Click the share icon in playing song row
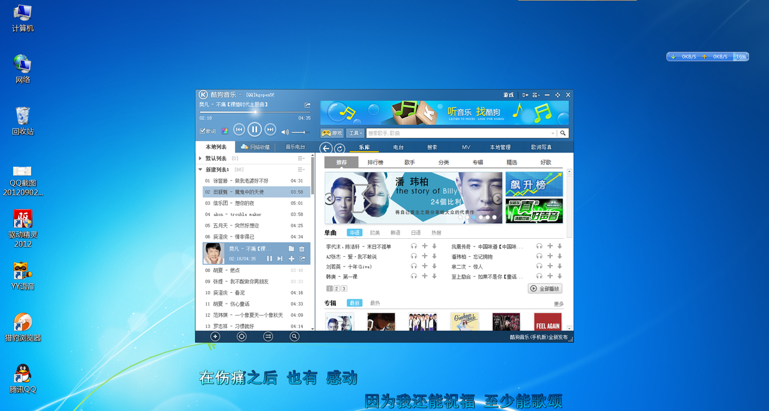Viewport: 769px width, 411px height. point(302,259)
